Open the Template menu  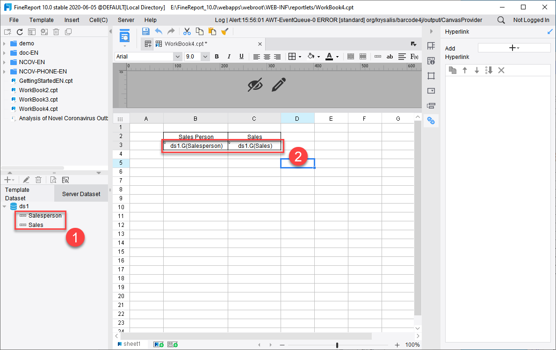[x=41, y=20]
